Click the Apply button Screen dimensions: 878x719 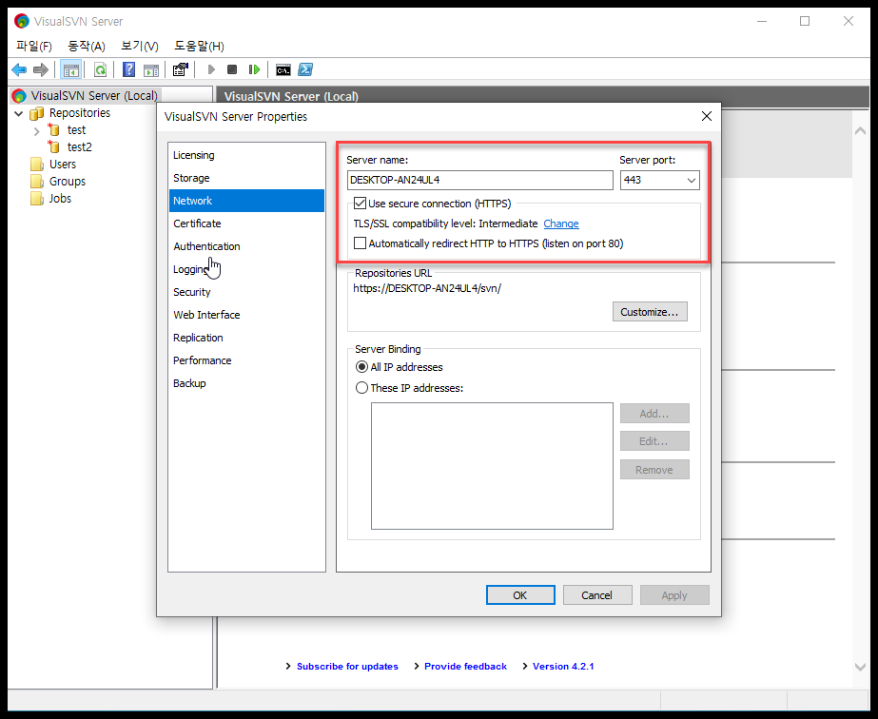pos(674,595)
